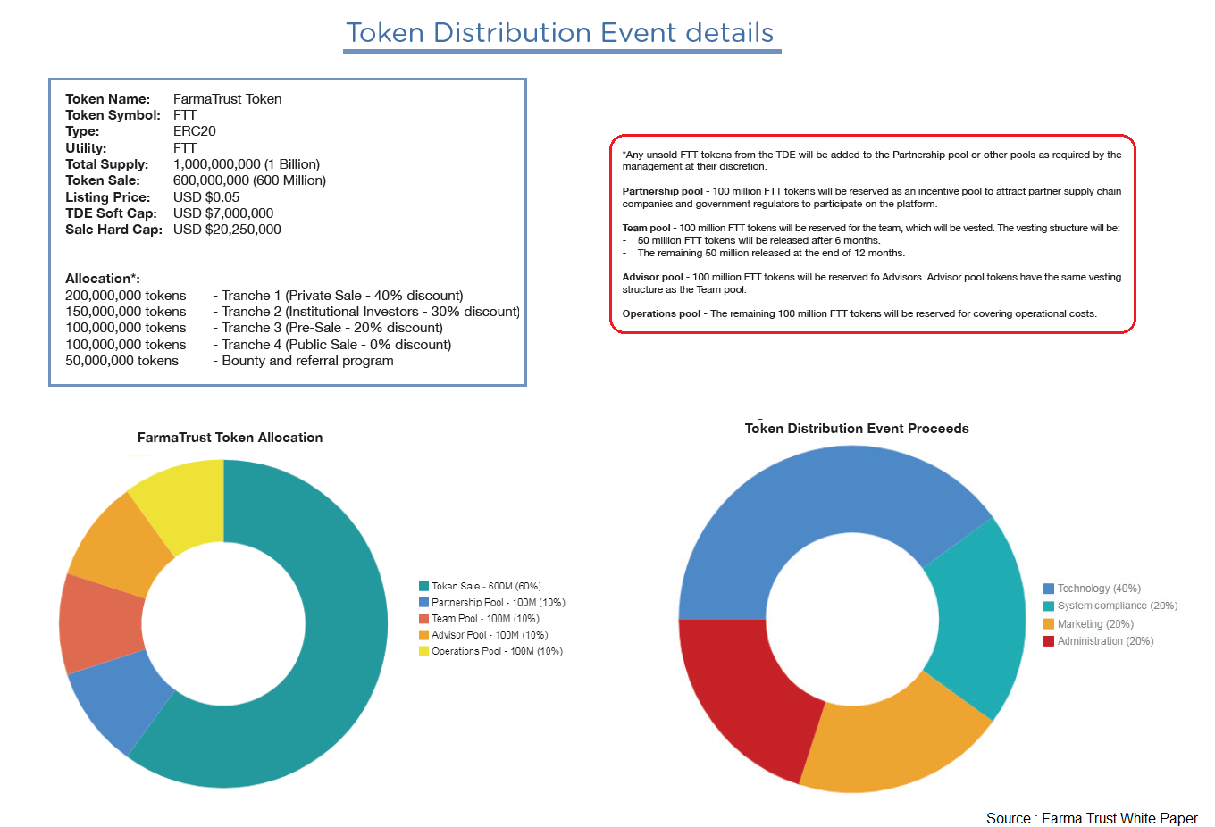Click the blue Technology legend swatch
1215x827 pixels.
coord(1049,589)
